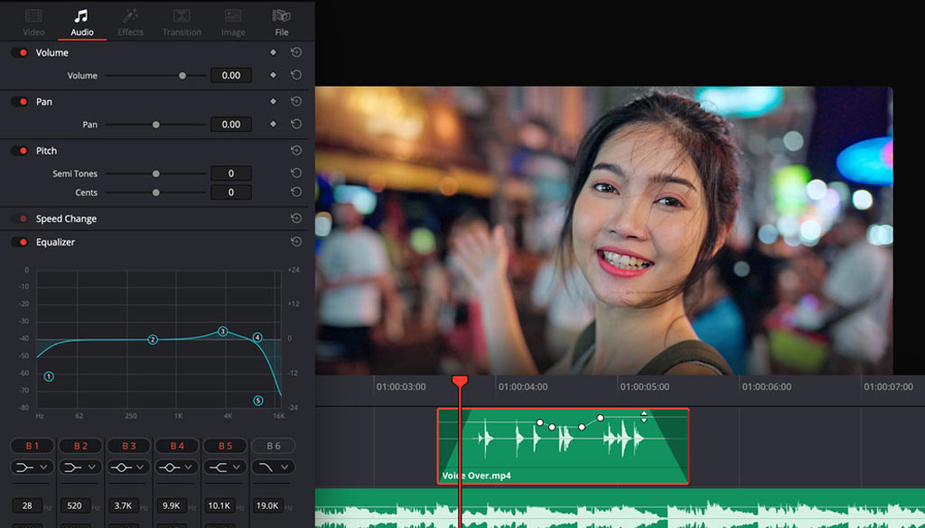925x528 pixels.
Task: Toggle equalizer band B2 button
Action: point(80,446)
